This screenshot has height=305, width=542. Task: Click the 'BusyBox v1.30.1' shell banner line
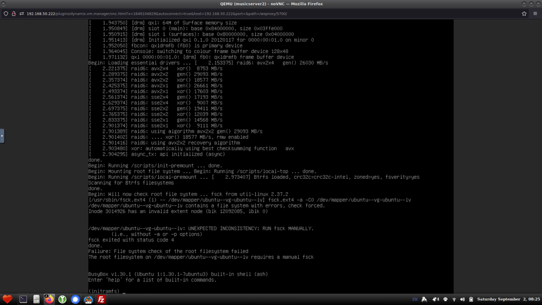[x=178, y=274]
